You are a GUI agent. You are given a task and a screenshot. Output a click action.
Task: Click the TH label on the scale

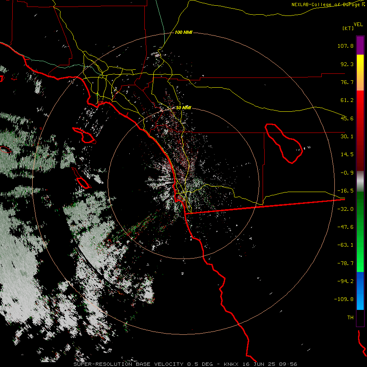pos(350,318)
